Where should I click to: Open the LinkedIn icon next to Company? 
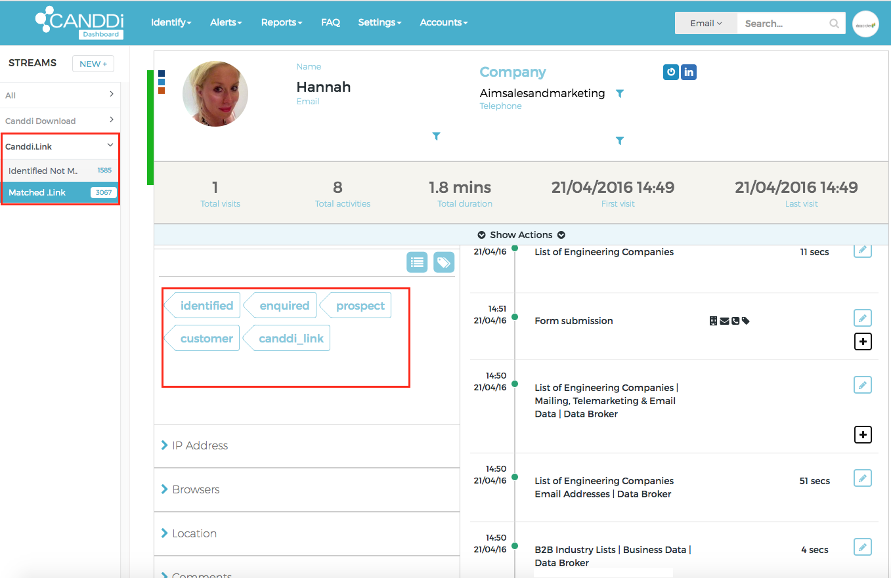click(x=688, y=72)
